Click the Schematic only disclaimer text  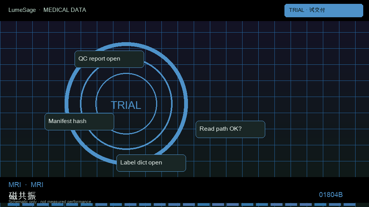(x=50, y=202)
